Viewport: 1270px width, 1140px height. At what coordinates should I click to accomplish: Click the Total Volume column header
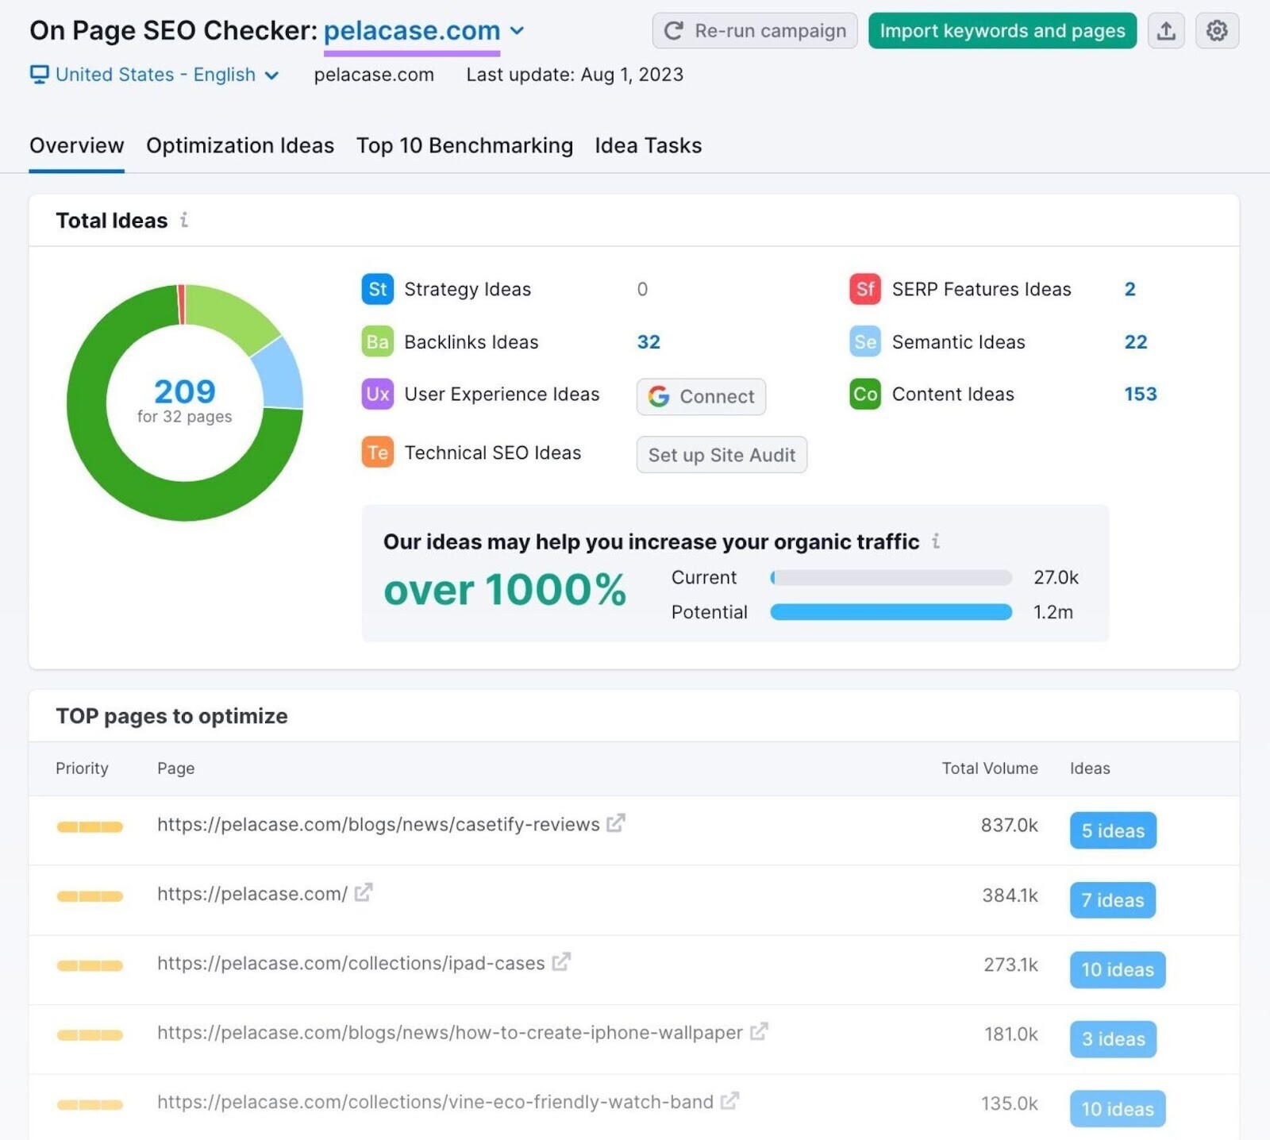tap(989, 768)
